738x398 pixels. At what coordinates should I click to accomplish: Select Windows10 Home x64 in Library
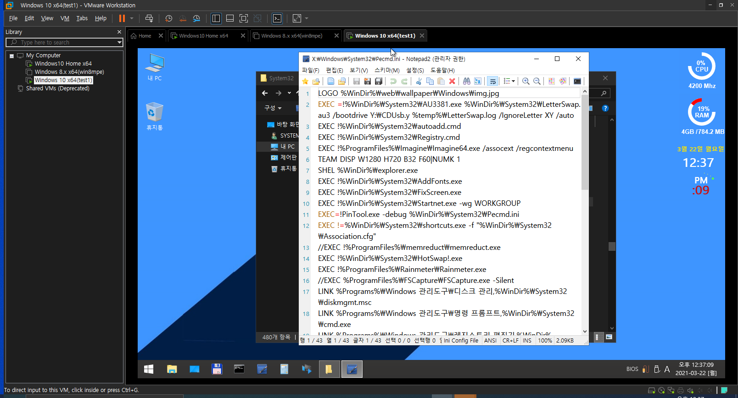[x=63, y=64]
